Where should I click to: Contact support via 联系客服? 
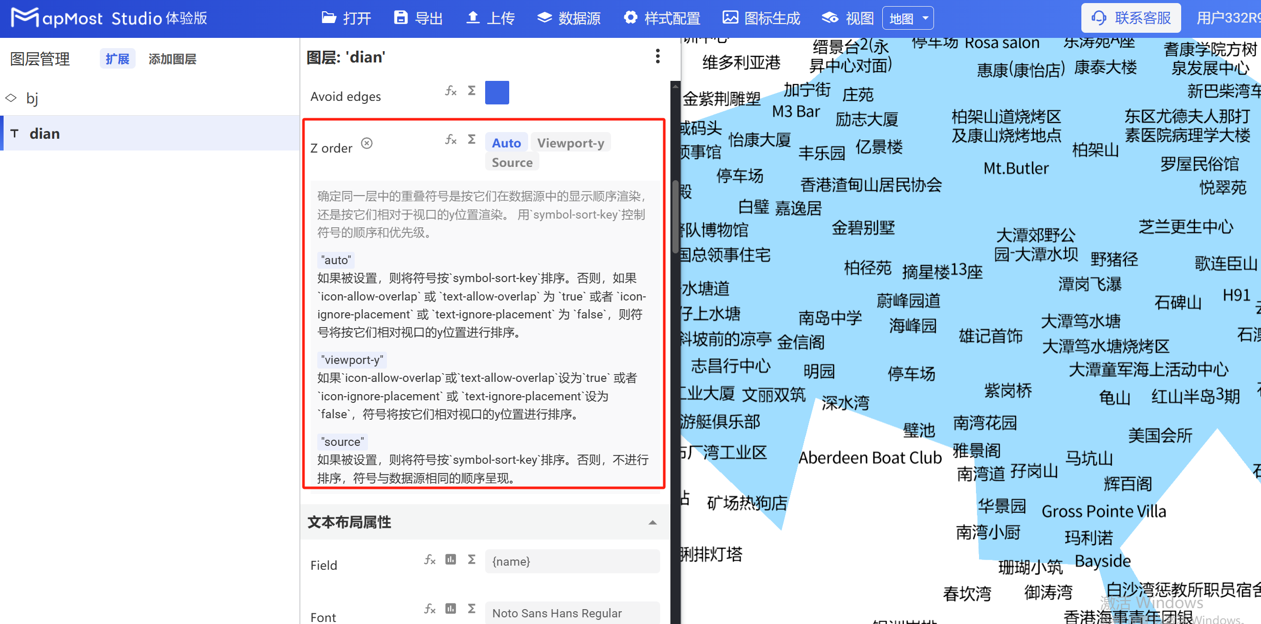[x=1130, y=17]
